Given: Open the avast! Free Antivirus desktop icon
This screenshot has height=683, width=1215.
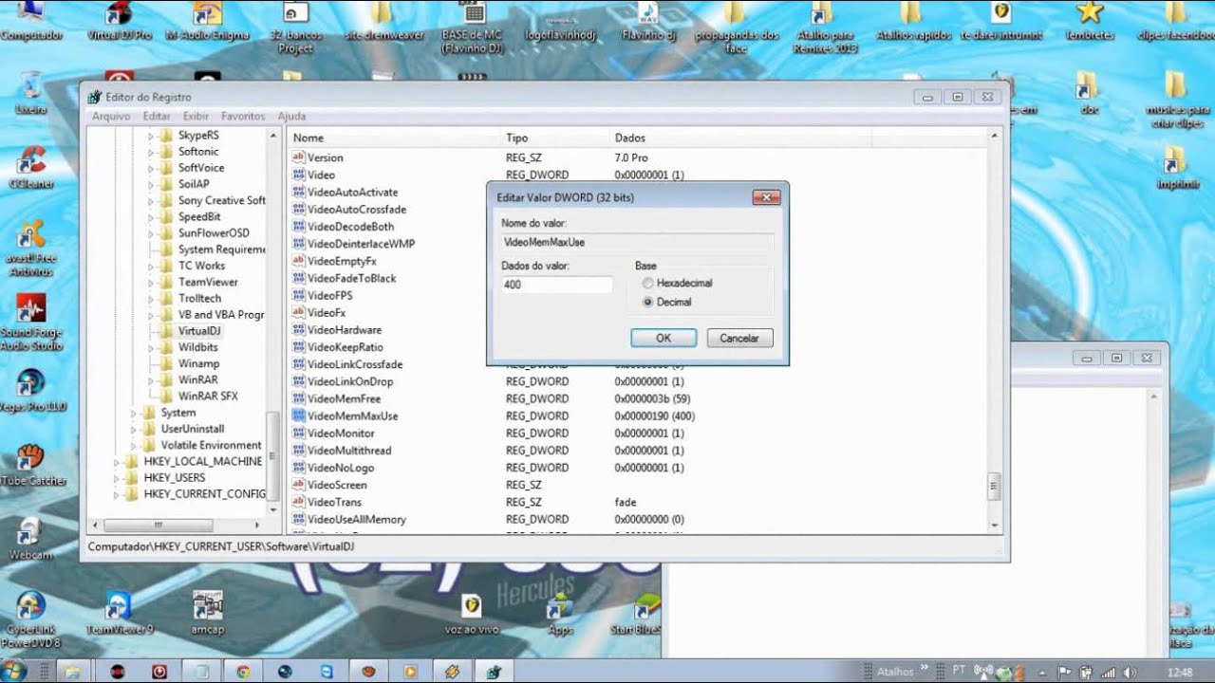Looking at the screenshot, I should click(x=31, y=249).
